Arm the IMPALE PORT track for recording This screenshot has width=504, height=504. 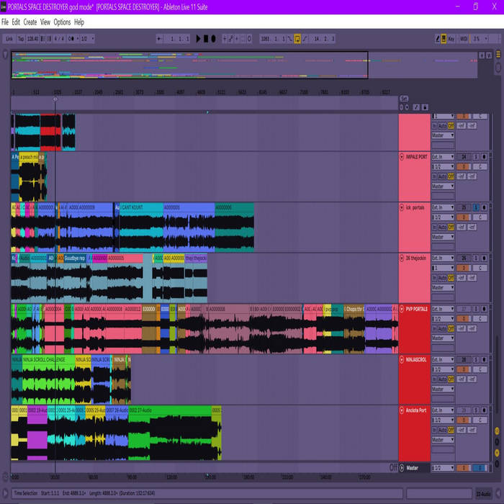[x=484, y=156]
